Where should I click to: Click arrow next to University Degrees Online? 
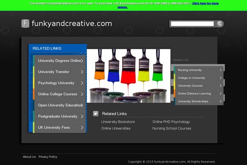pyautogui.click(x=82, y=61)
